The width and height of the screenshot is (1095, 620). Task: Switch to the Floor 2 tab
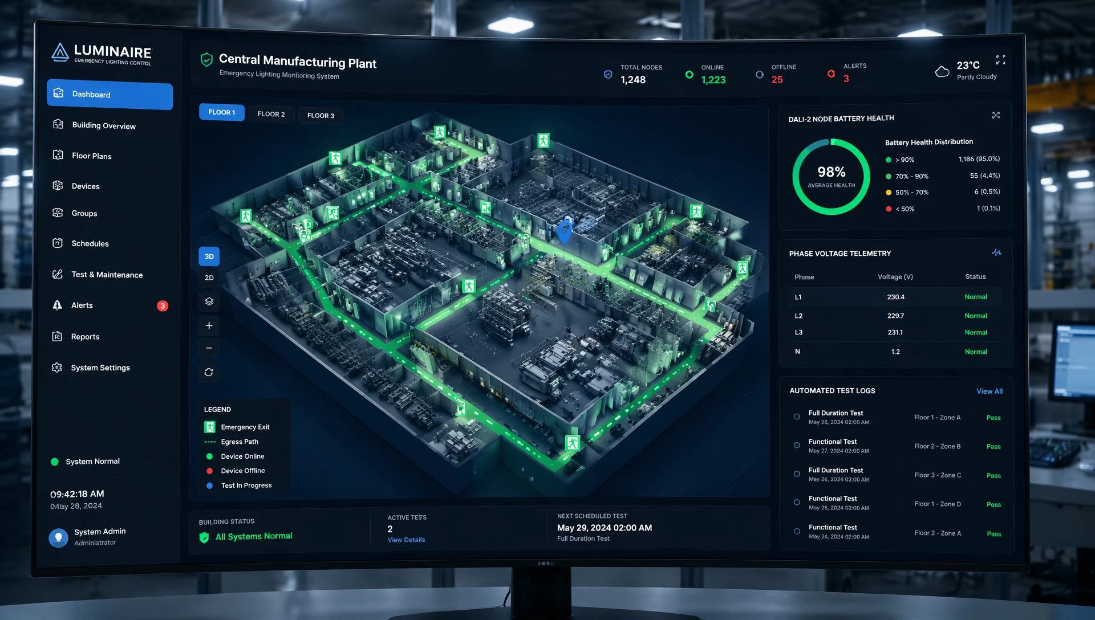click(x=271, y=114)
